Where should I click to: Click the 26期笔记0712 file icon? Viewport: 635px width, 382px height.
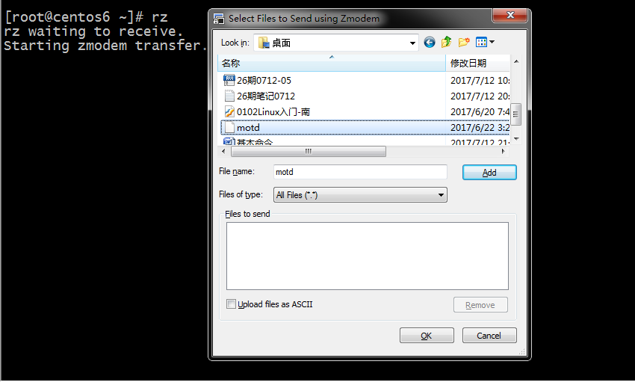pos(229,96)
